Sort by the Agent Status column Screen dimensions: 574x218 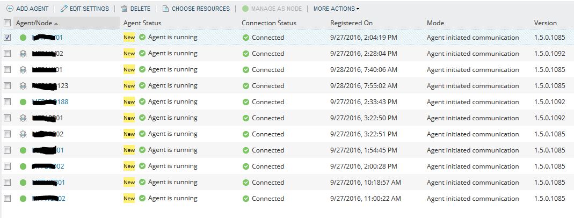tap(142, 23)
